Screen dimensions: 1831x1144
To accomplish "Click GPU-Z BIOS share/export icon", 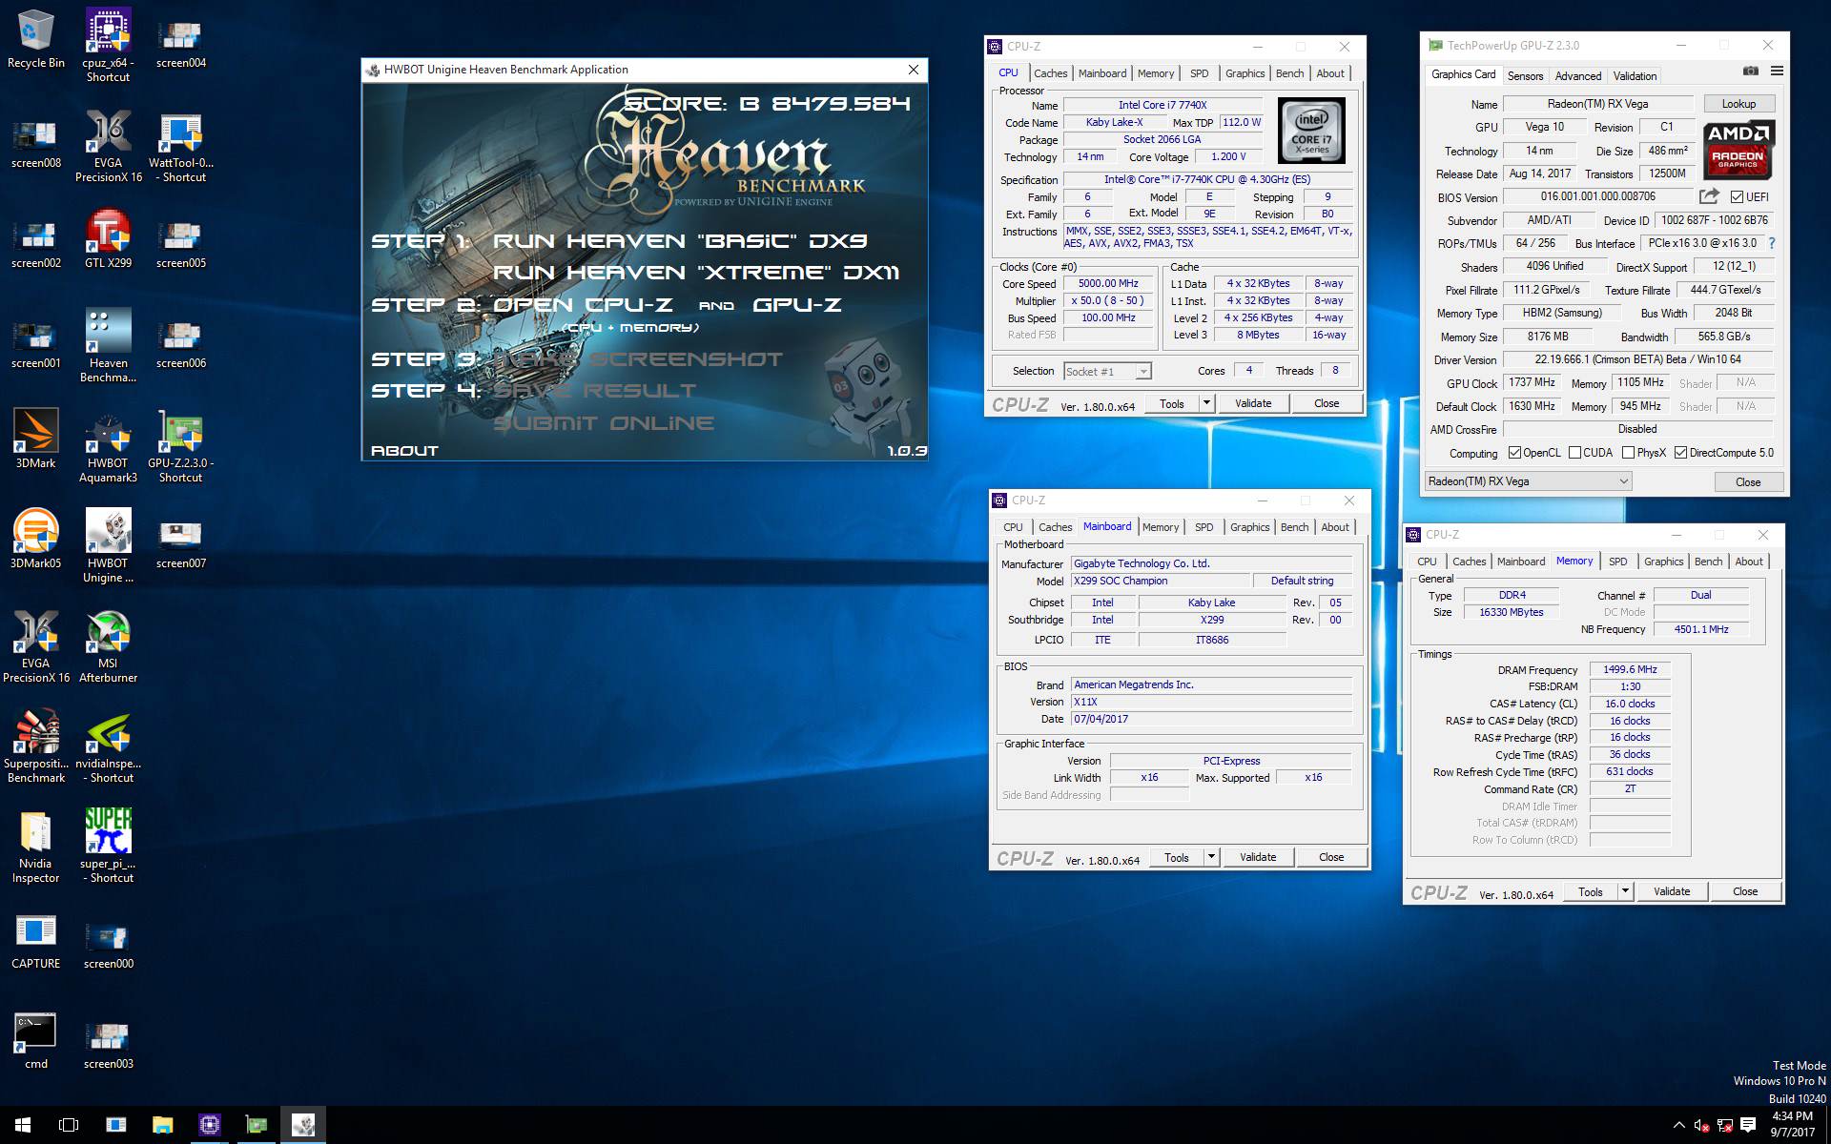I will (1709, 196).
